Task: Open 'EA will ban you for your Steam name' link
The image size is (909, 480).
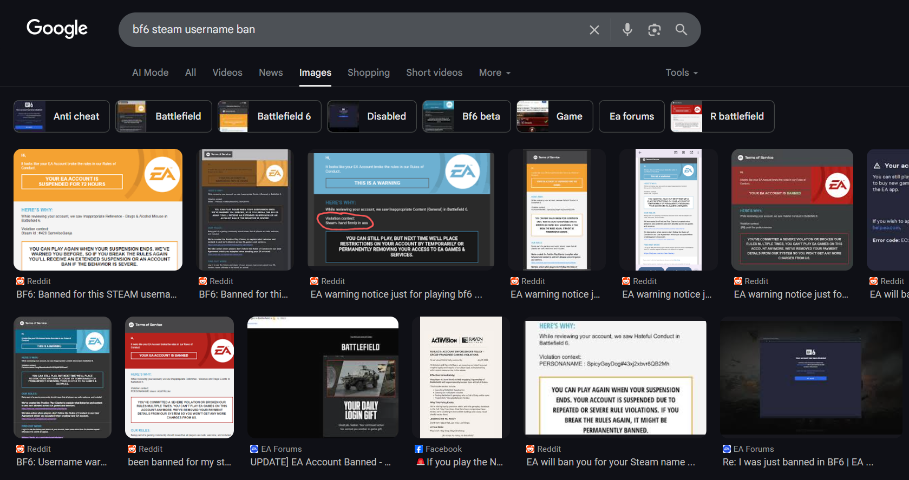Action: 611,462
